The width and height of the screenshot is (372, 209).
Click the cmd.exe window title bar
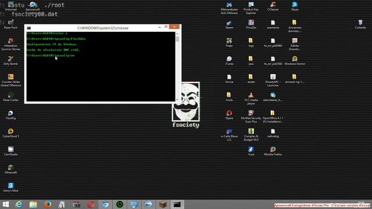point(103,28)
